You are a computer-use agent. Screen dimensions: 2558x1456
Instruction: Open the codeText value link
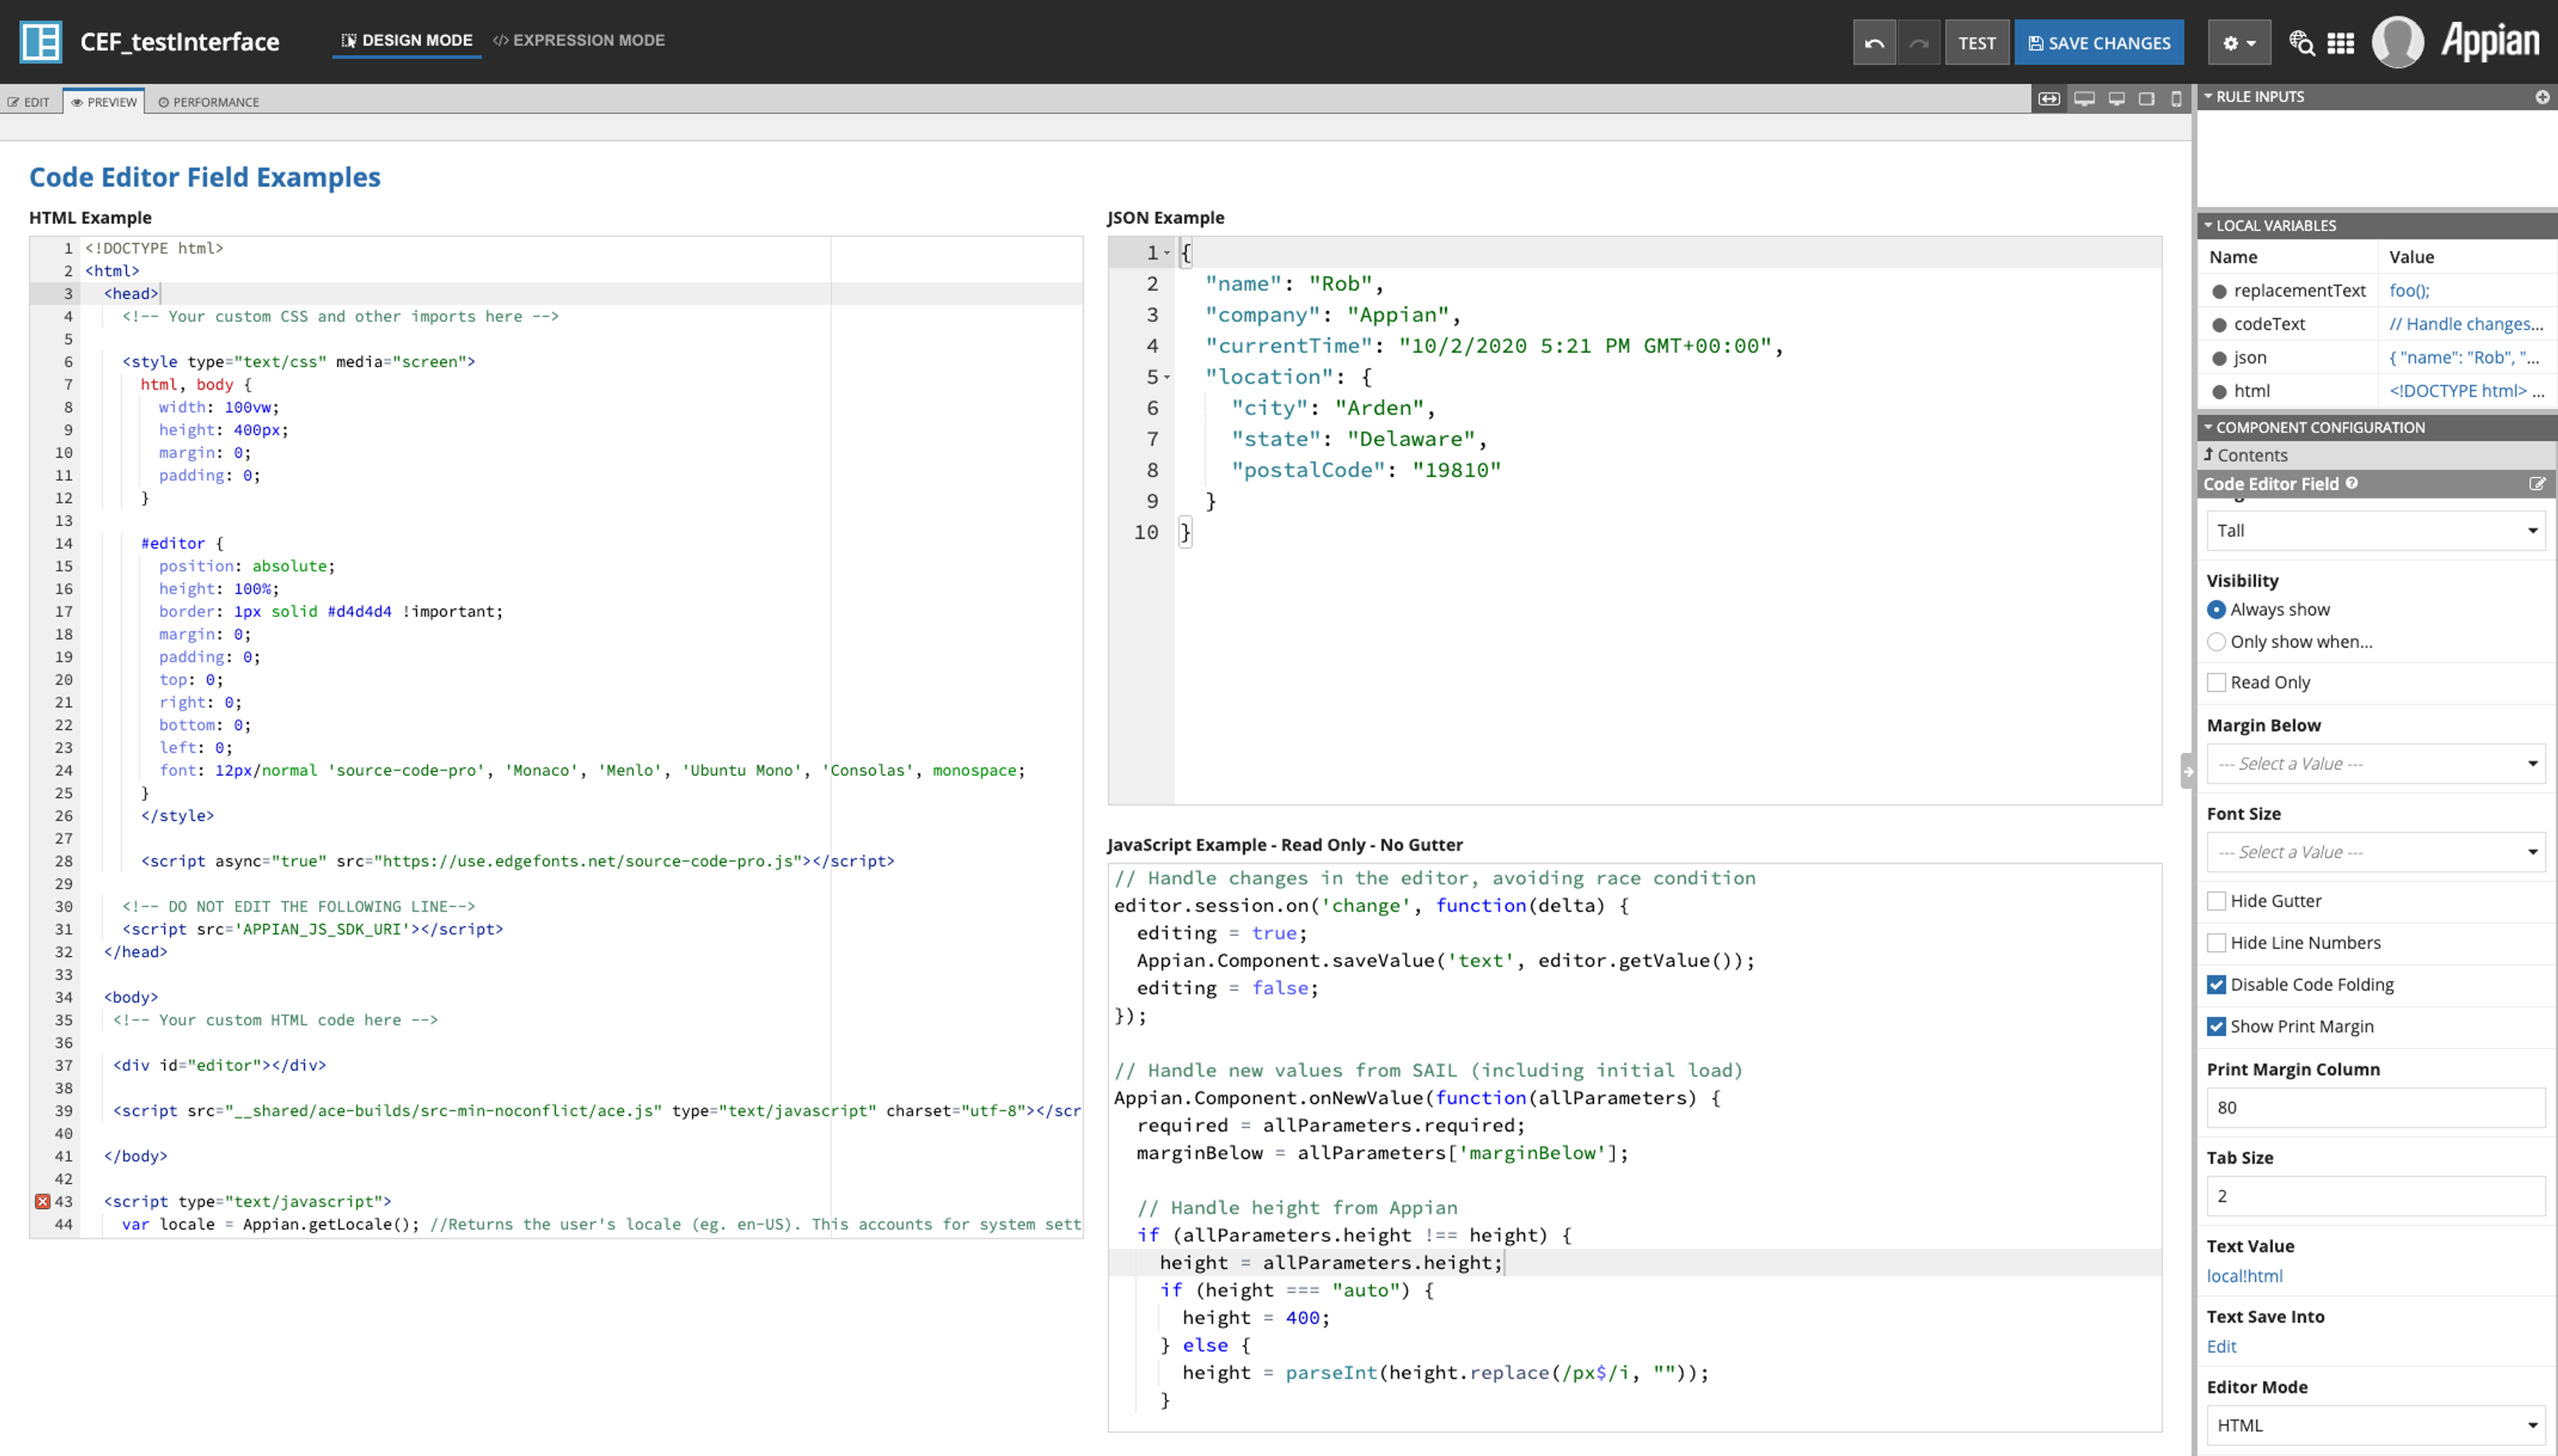tap(2466, 325)
